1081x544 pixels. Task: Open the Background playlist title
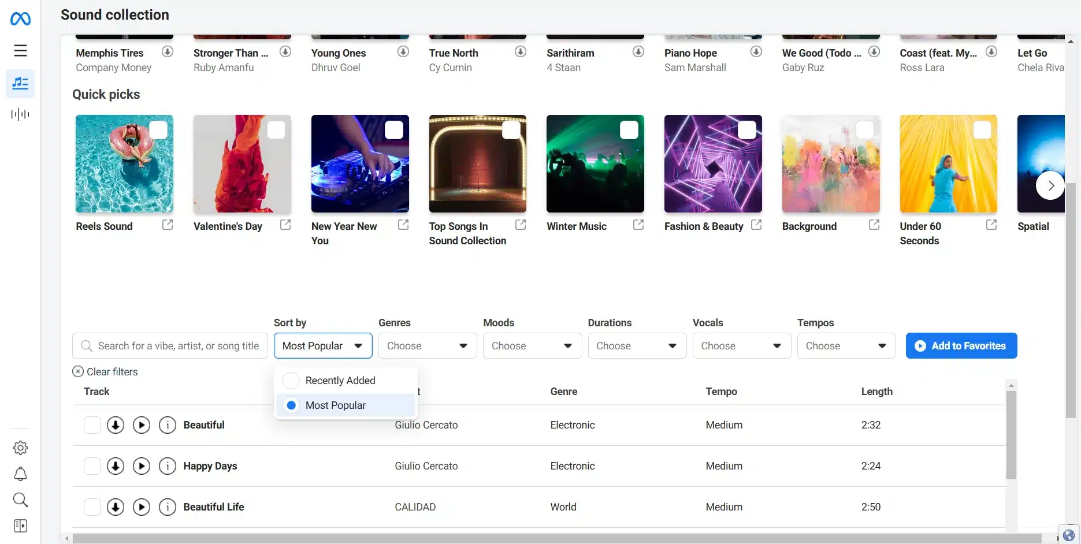(809, 226)
